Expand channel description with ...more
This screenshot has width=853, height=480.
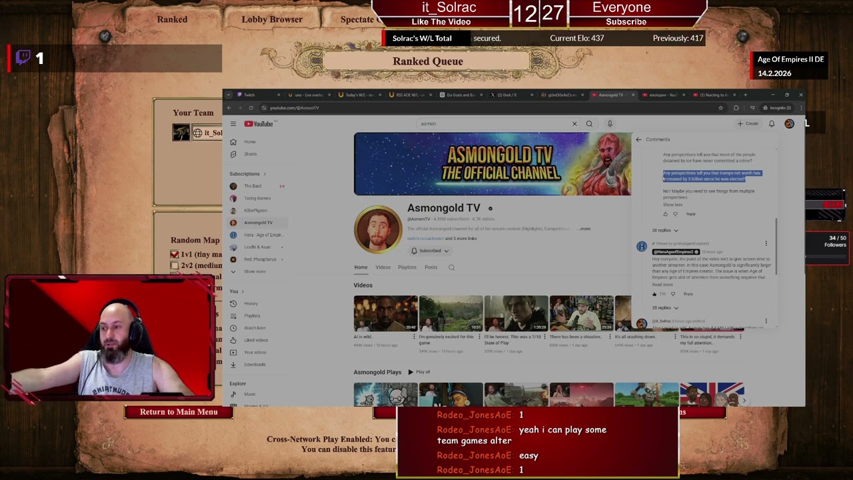click(584, 229)
